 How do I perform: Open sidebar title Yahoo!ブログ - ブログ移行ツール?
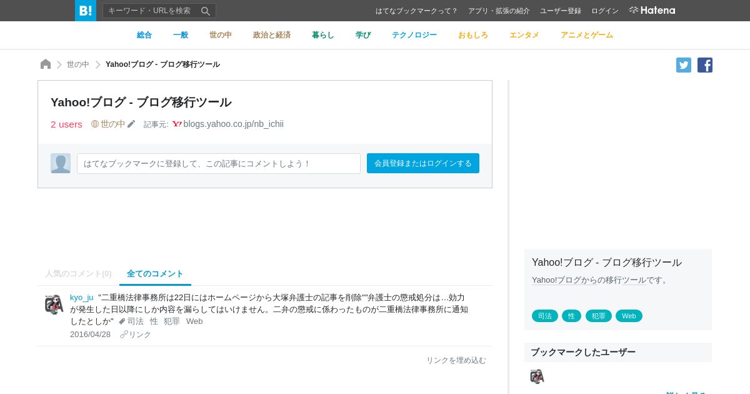point(607,263)
